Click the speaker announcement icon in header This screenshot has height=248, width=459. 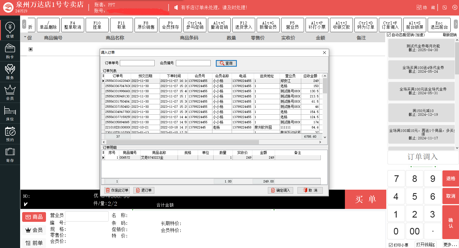(x=176, y=7)
